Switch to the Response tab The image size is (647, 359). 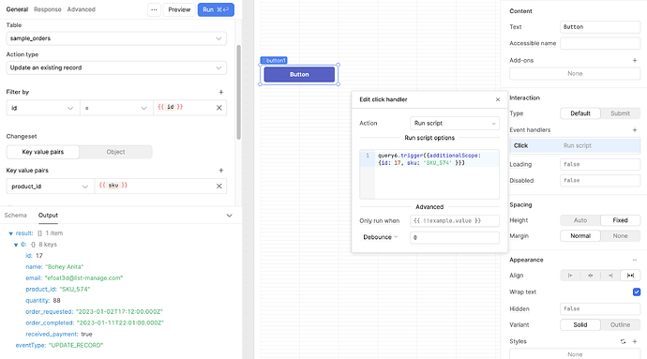coord(48,9)
